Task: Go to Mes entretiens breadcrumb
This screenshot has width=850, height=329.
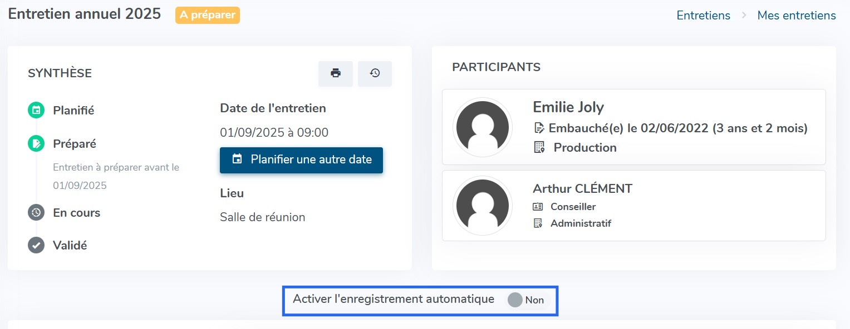Action: pyautogui.click(x=797, y=16)
